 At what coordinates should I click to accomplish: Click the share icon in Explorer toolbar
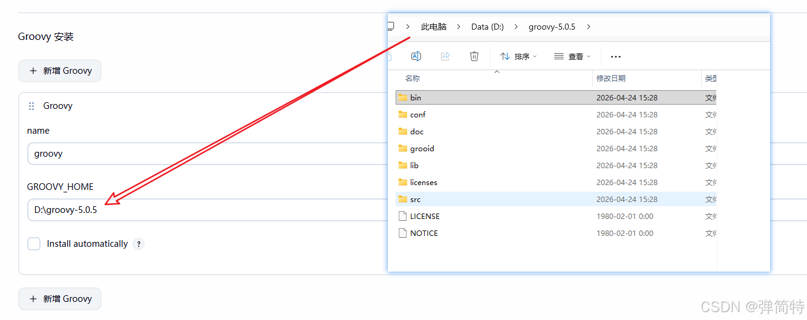pyautogui.click(x=445, y=56)
